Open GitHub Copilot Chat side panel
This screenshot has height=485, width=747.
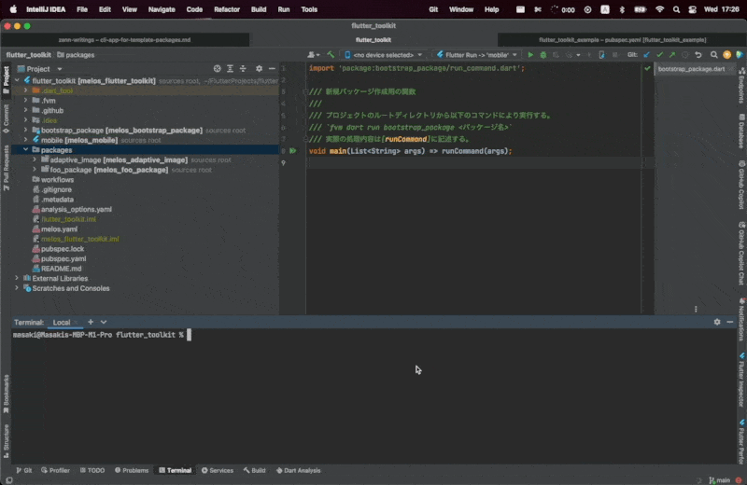pos(741,254)
